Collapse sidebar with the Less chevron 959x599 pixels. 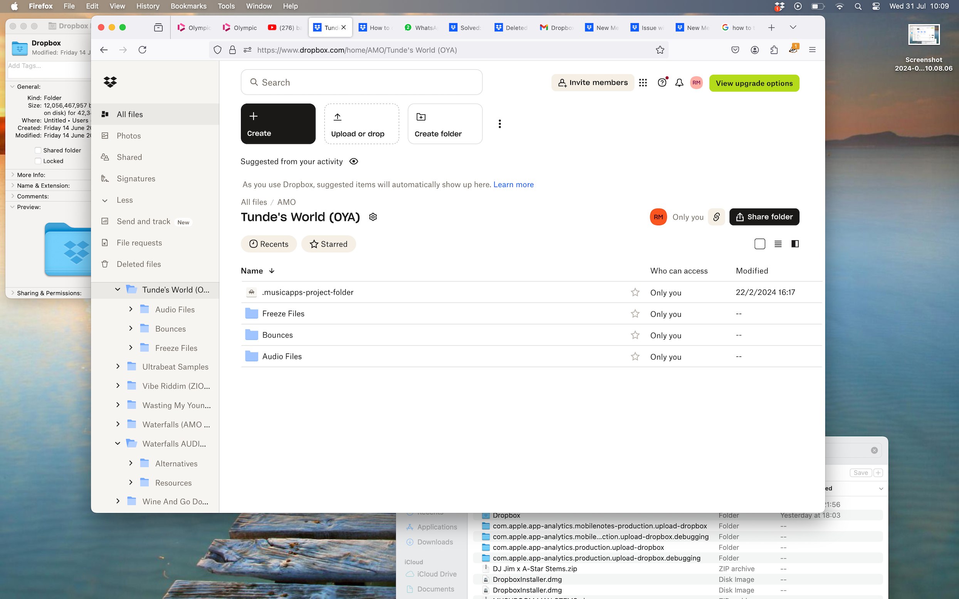pos(105,201)
